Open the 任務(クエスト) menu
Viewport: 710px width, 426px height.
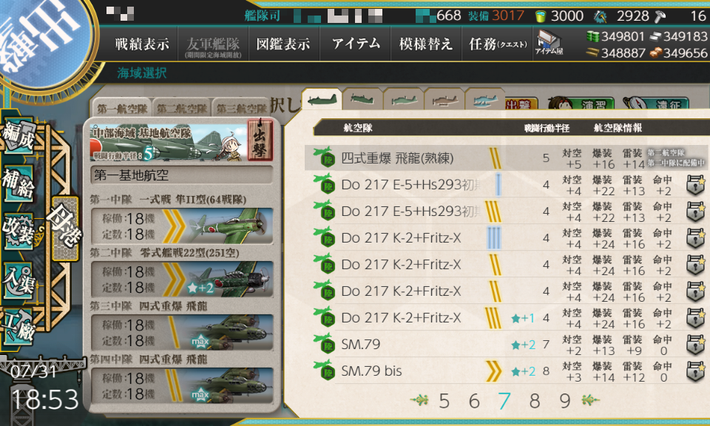pos(497,44)
